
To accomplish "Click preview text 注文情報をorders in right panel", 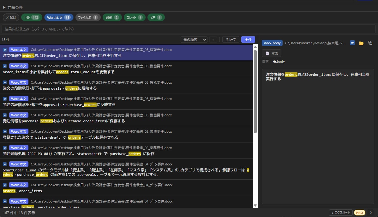I will click(317, 76).
